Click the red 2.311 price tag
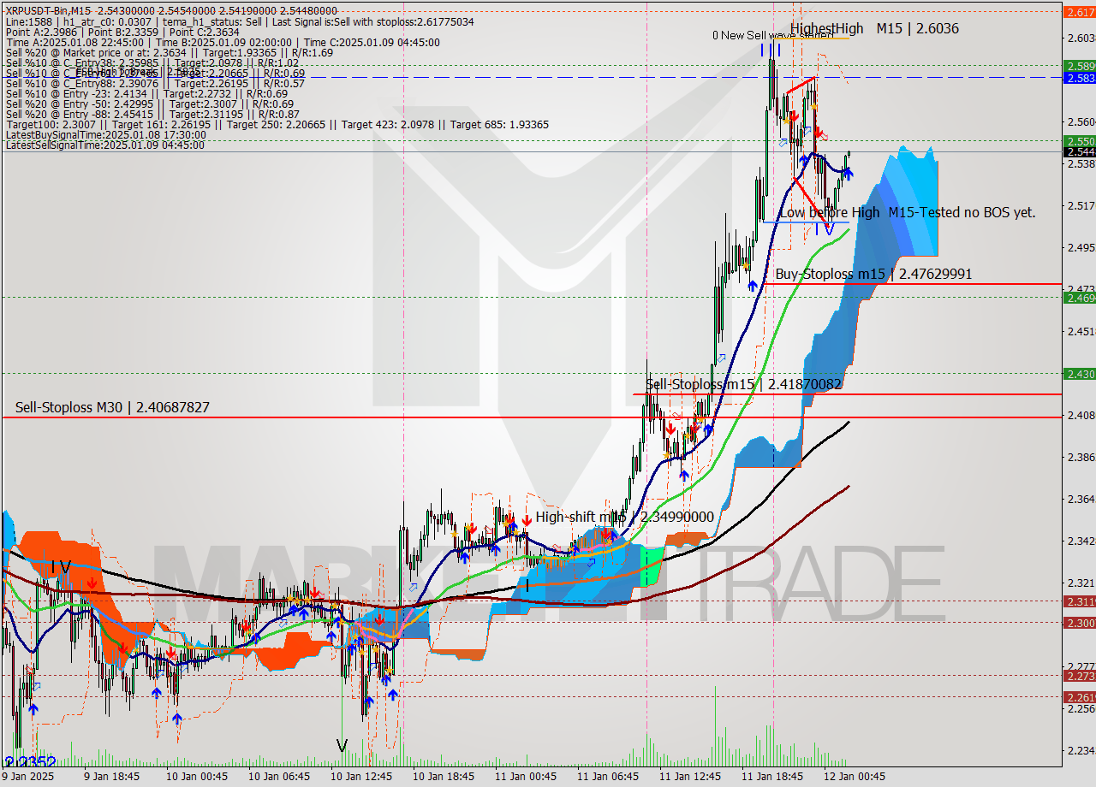The height and width of the screenshot is (787, 1096). pyautogui.click(x=1079, y=601)
